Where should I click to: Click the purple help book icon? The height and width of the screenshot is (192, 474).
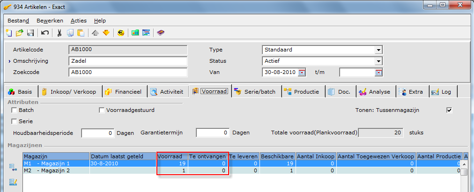coord(161,33)
